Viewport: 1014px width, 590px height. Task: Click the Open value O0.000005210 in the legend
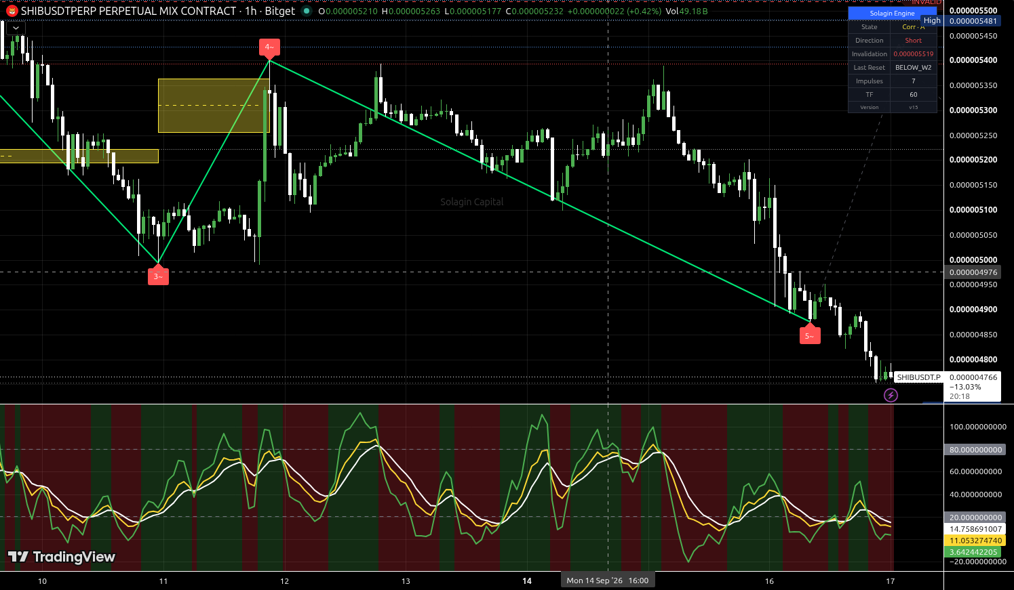[349, 12]
